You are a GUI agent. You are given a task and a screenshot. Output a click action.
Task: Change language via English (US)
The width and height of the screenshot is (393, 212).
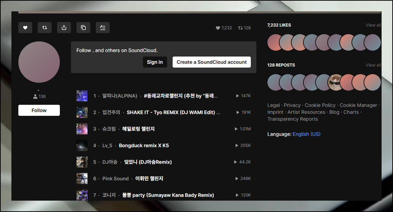306,134
